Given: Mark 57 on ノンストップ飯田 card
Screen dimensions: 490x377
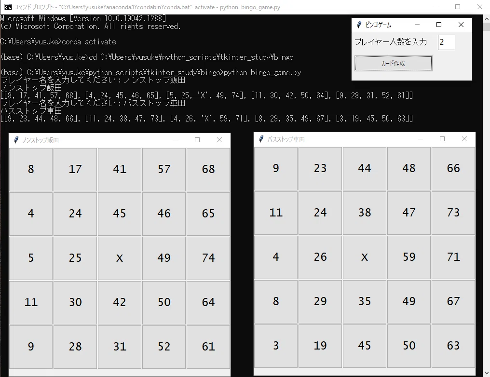Looking at the screenshot, I should 164,169.
